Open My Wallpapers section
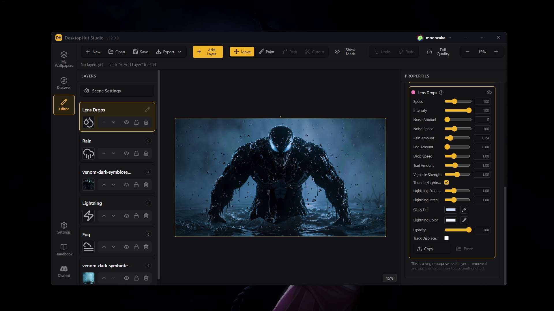 pyautogui.click(x=64, y=59)
